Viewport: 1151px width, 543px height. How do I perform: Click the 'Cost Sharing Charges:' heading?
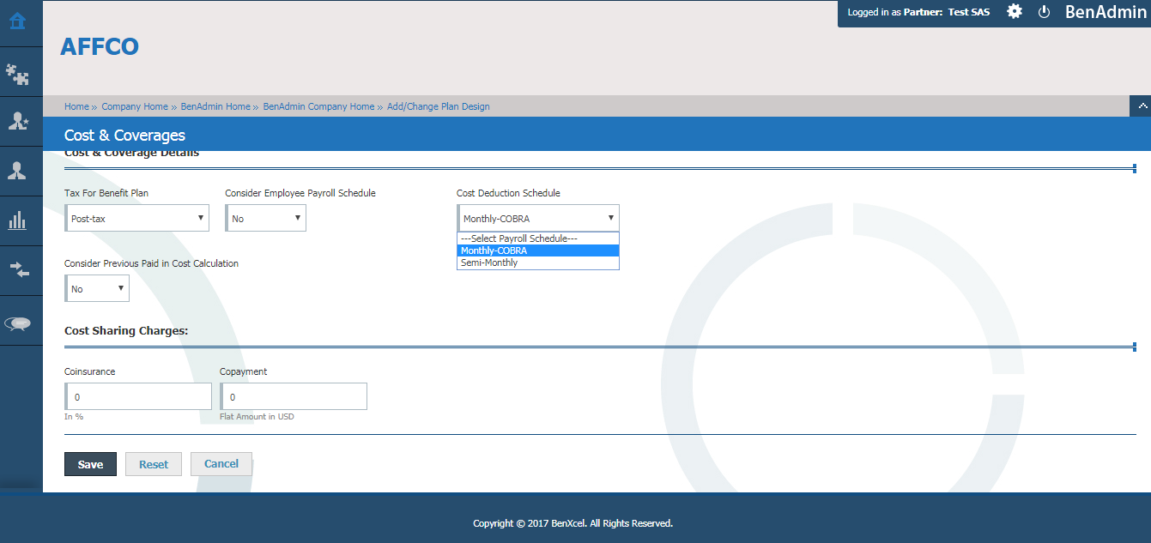point(126,330)
